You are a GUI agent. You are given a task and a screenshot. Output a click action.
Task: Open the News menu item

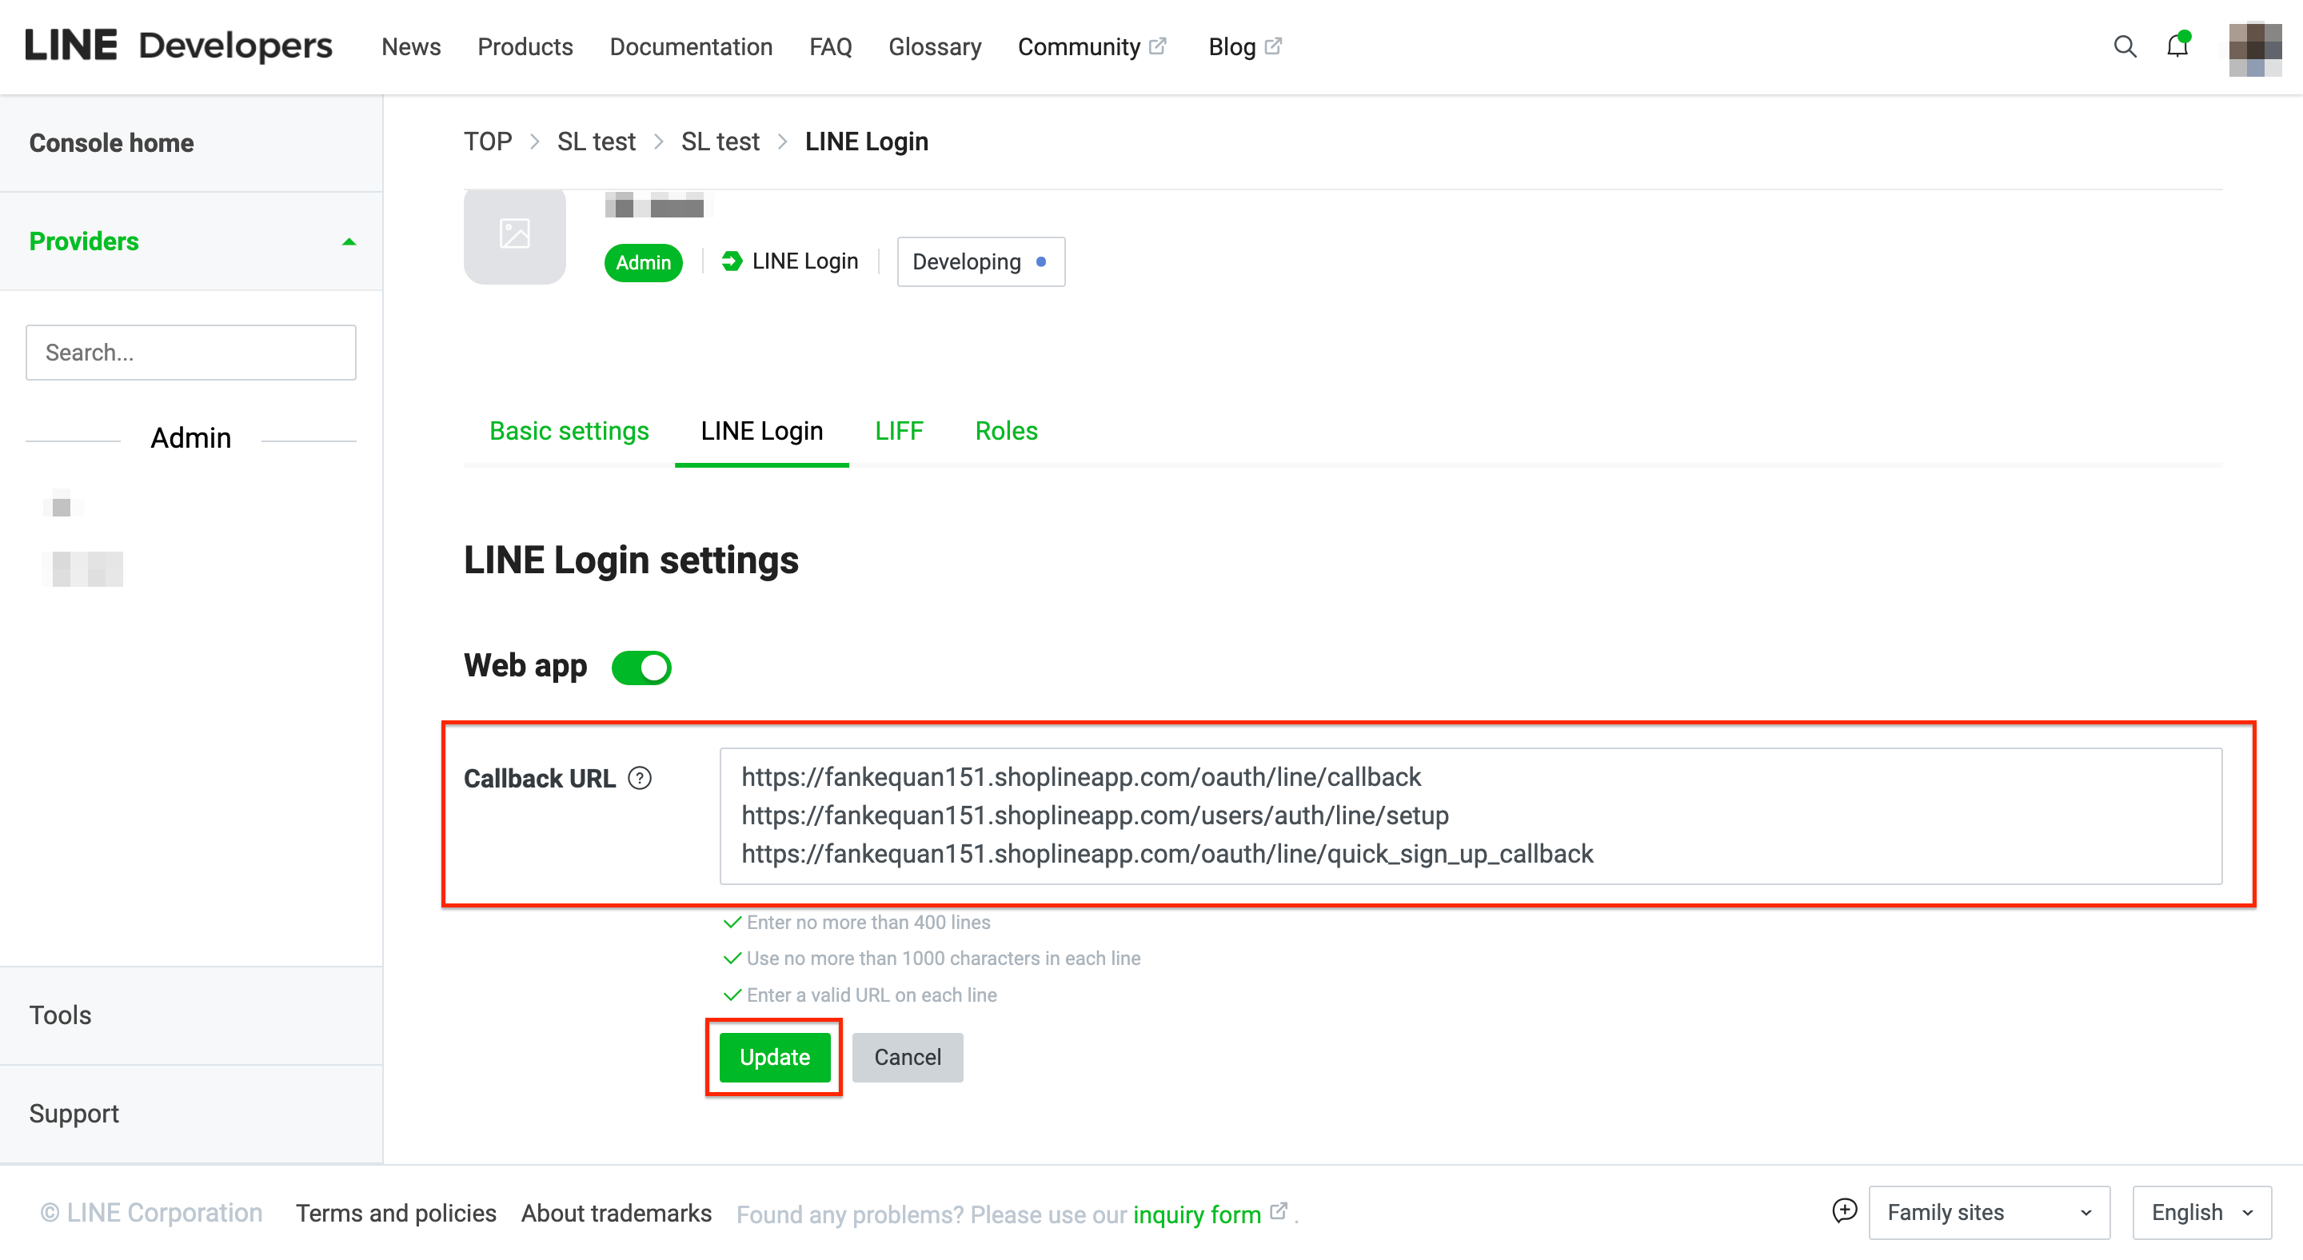[410, 46]
